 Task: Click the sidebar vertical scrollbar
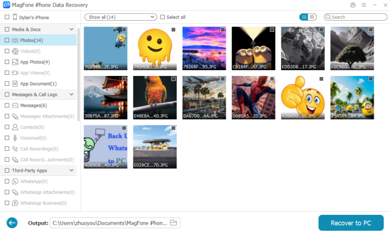pyautogui.click(x=79, y=74)
